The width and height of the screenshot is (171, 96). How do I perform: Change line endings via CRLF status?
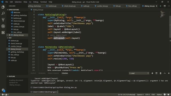click(x=153, y=95)
